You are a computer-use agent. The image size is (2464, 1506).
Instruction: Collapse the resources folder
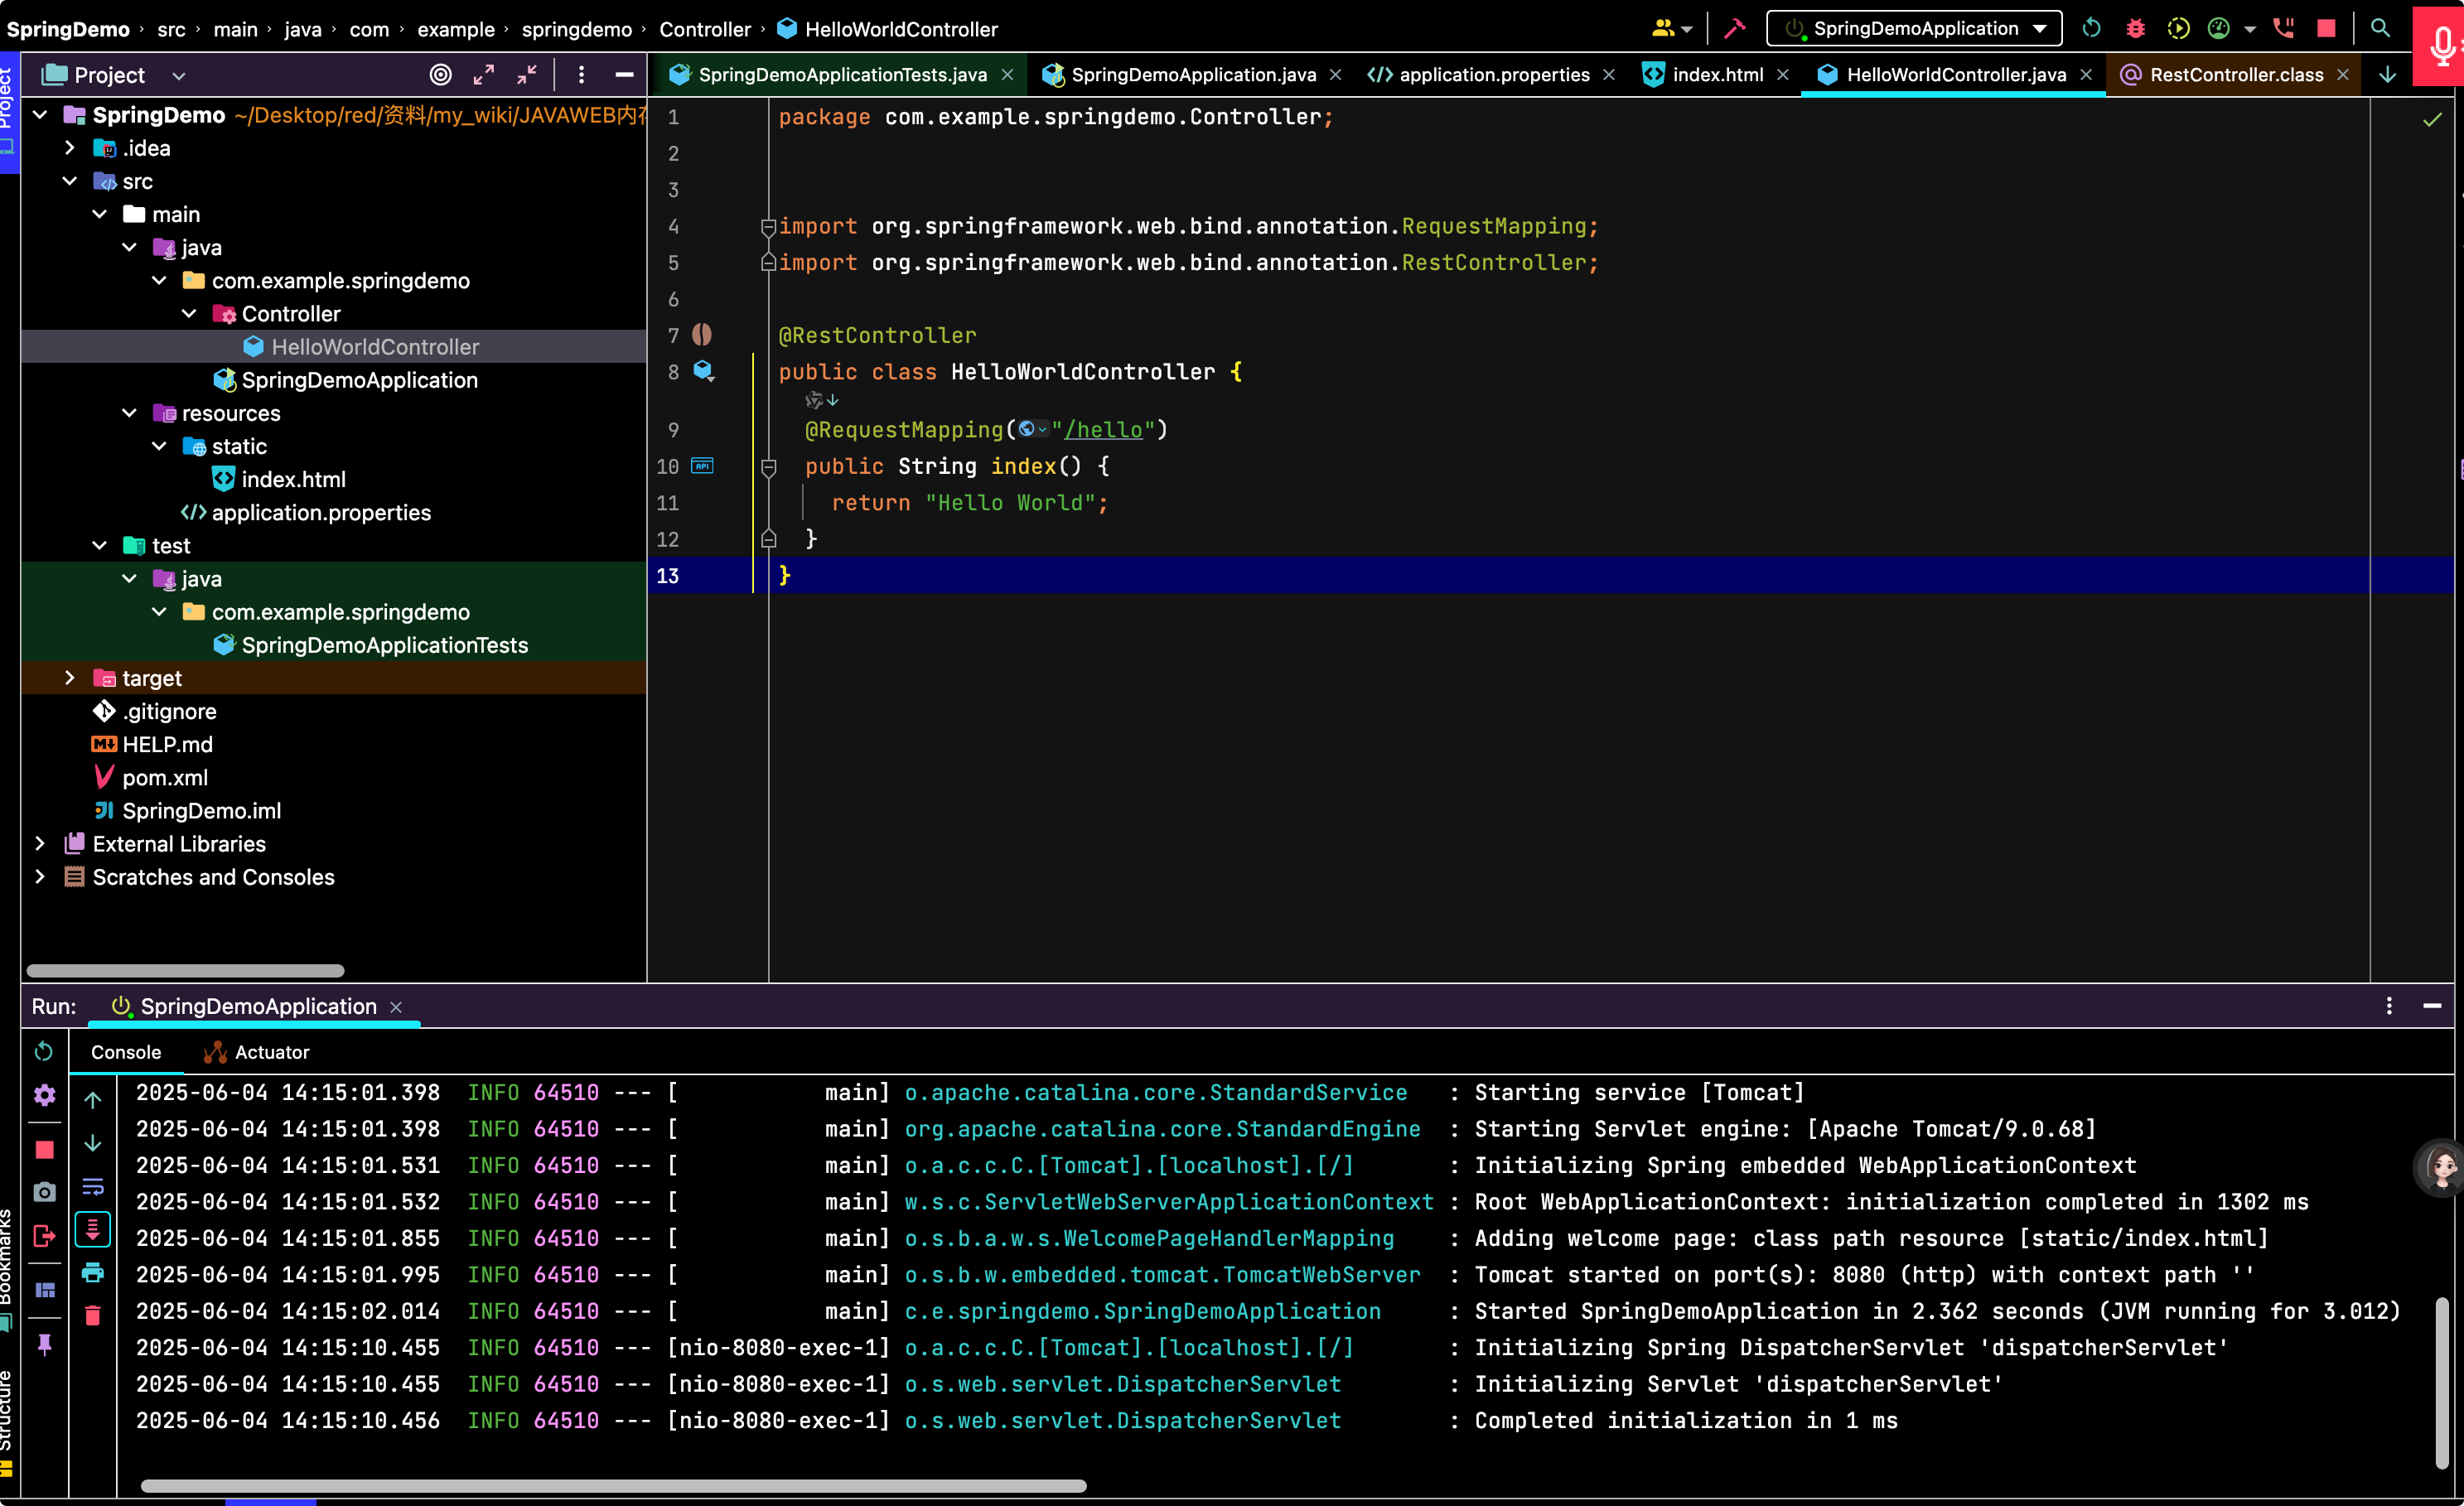pyautogui.click(x=129, y=413)
